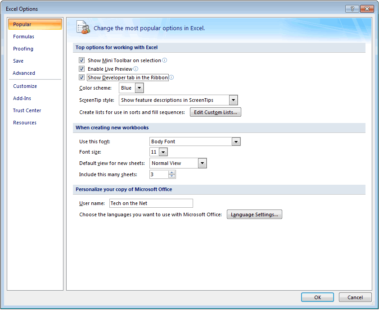The image size is (379, 310).
Task: Click the Cancel button
Action: (x=355, y=297)
